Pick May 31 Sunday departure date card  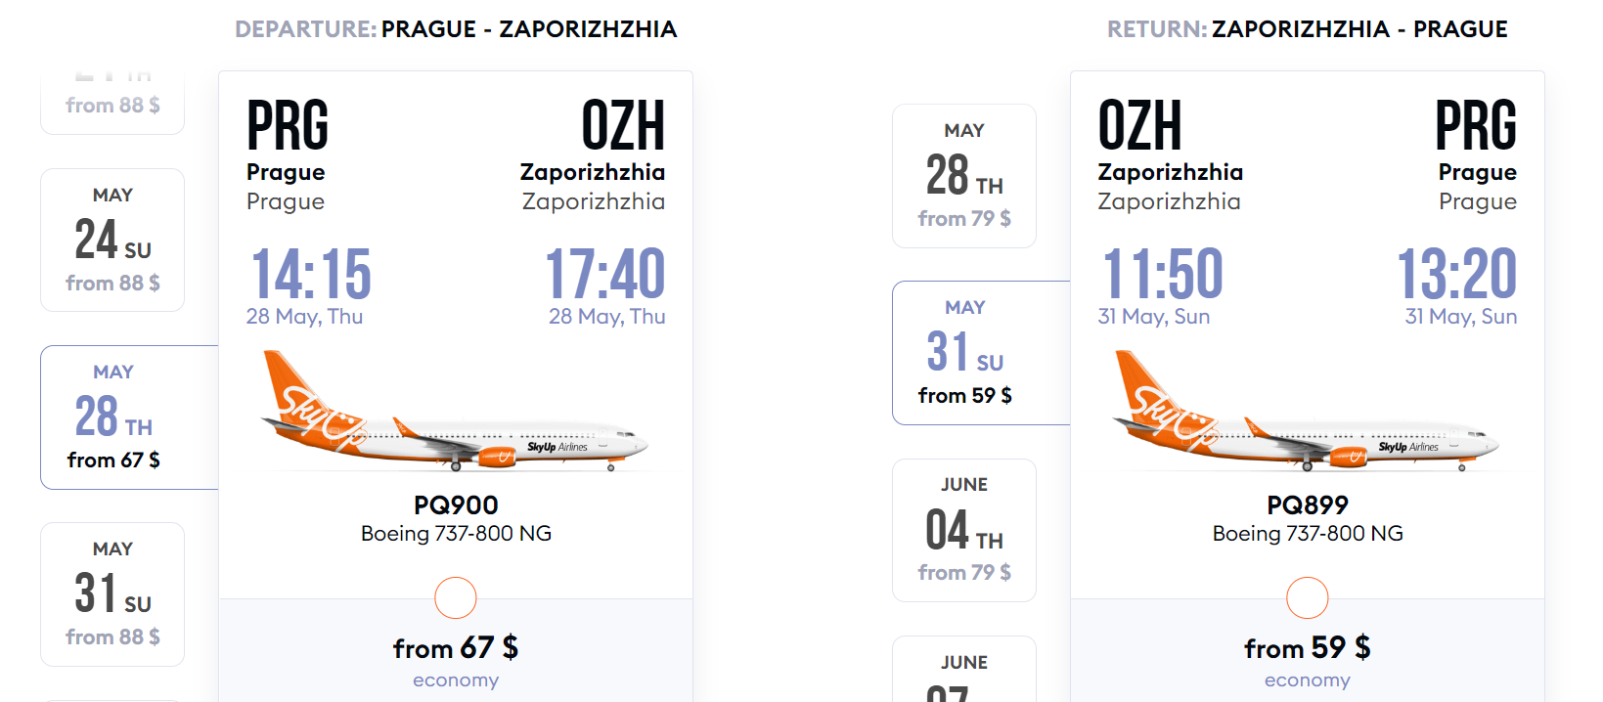[x=112, y=593]
